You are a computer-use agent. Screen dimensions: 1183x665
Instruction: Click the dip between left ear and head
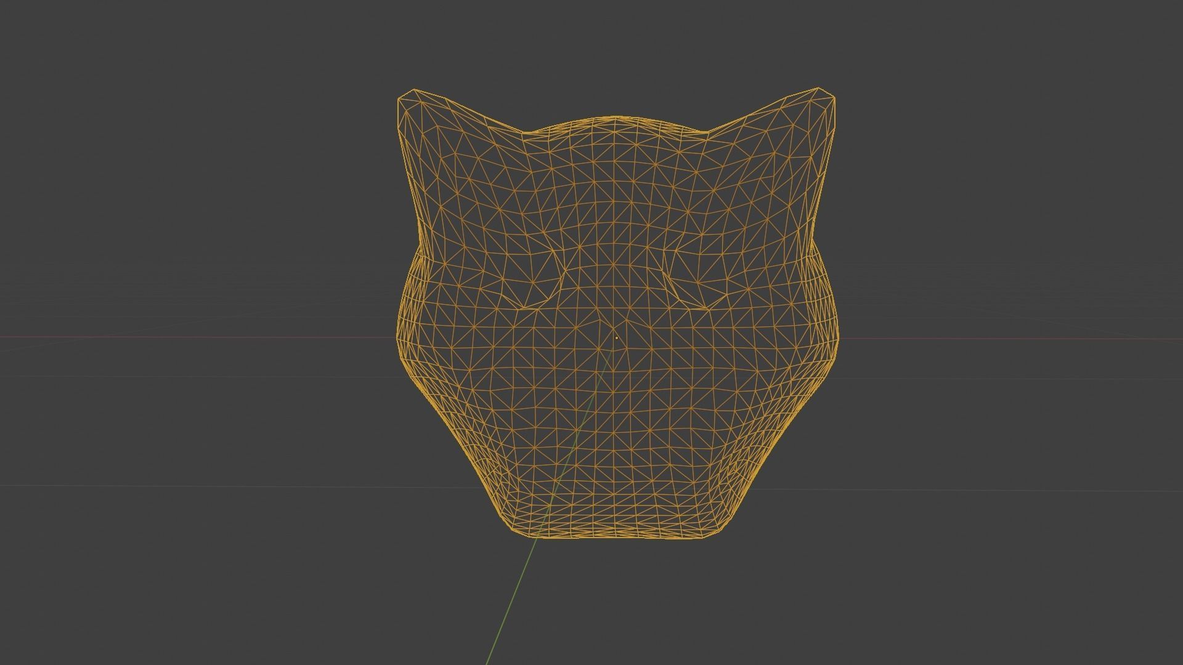(x=524, y=132)
